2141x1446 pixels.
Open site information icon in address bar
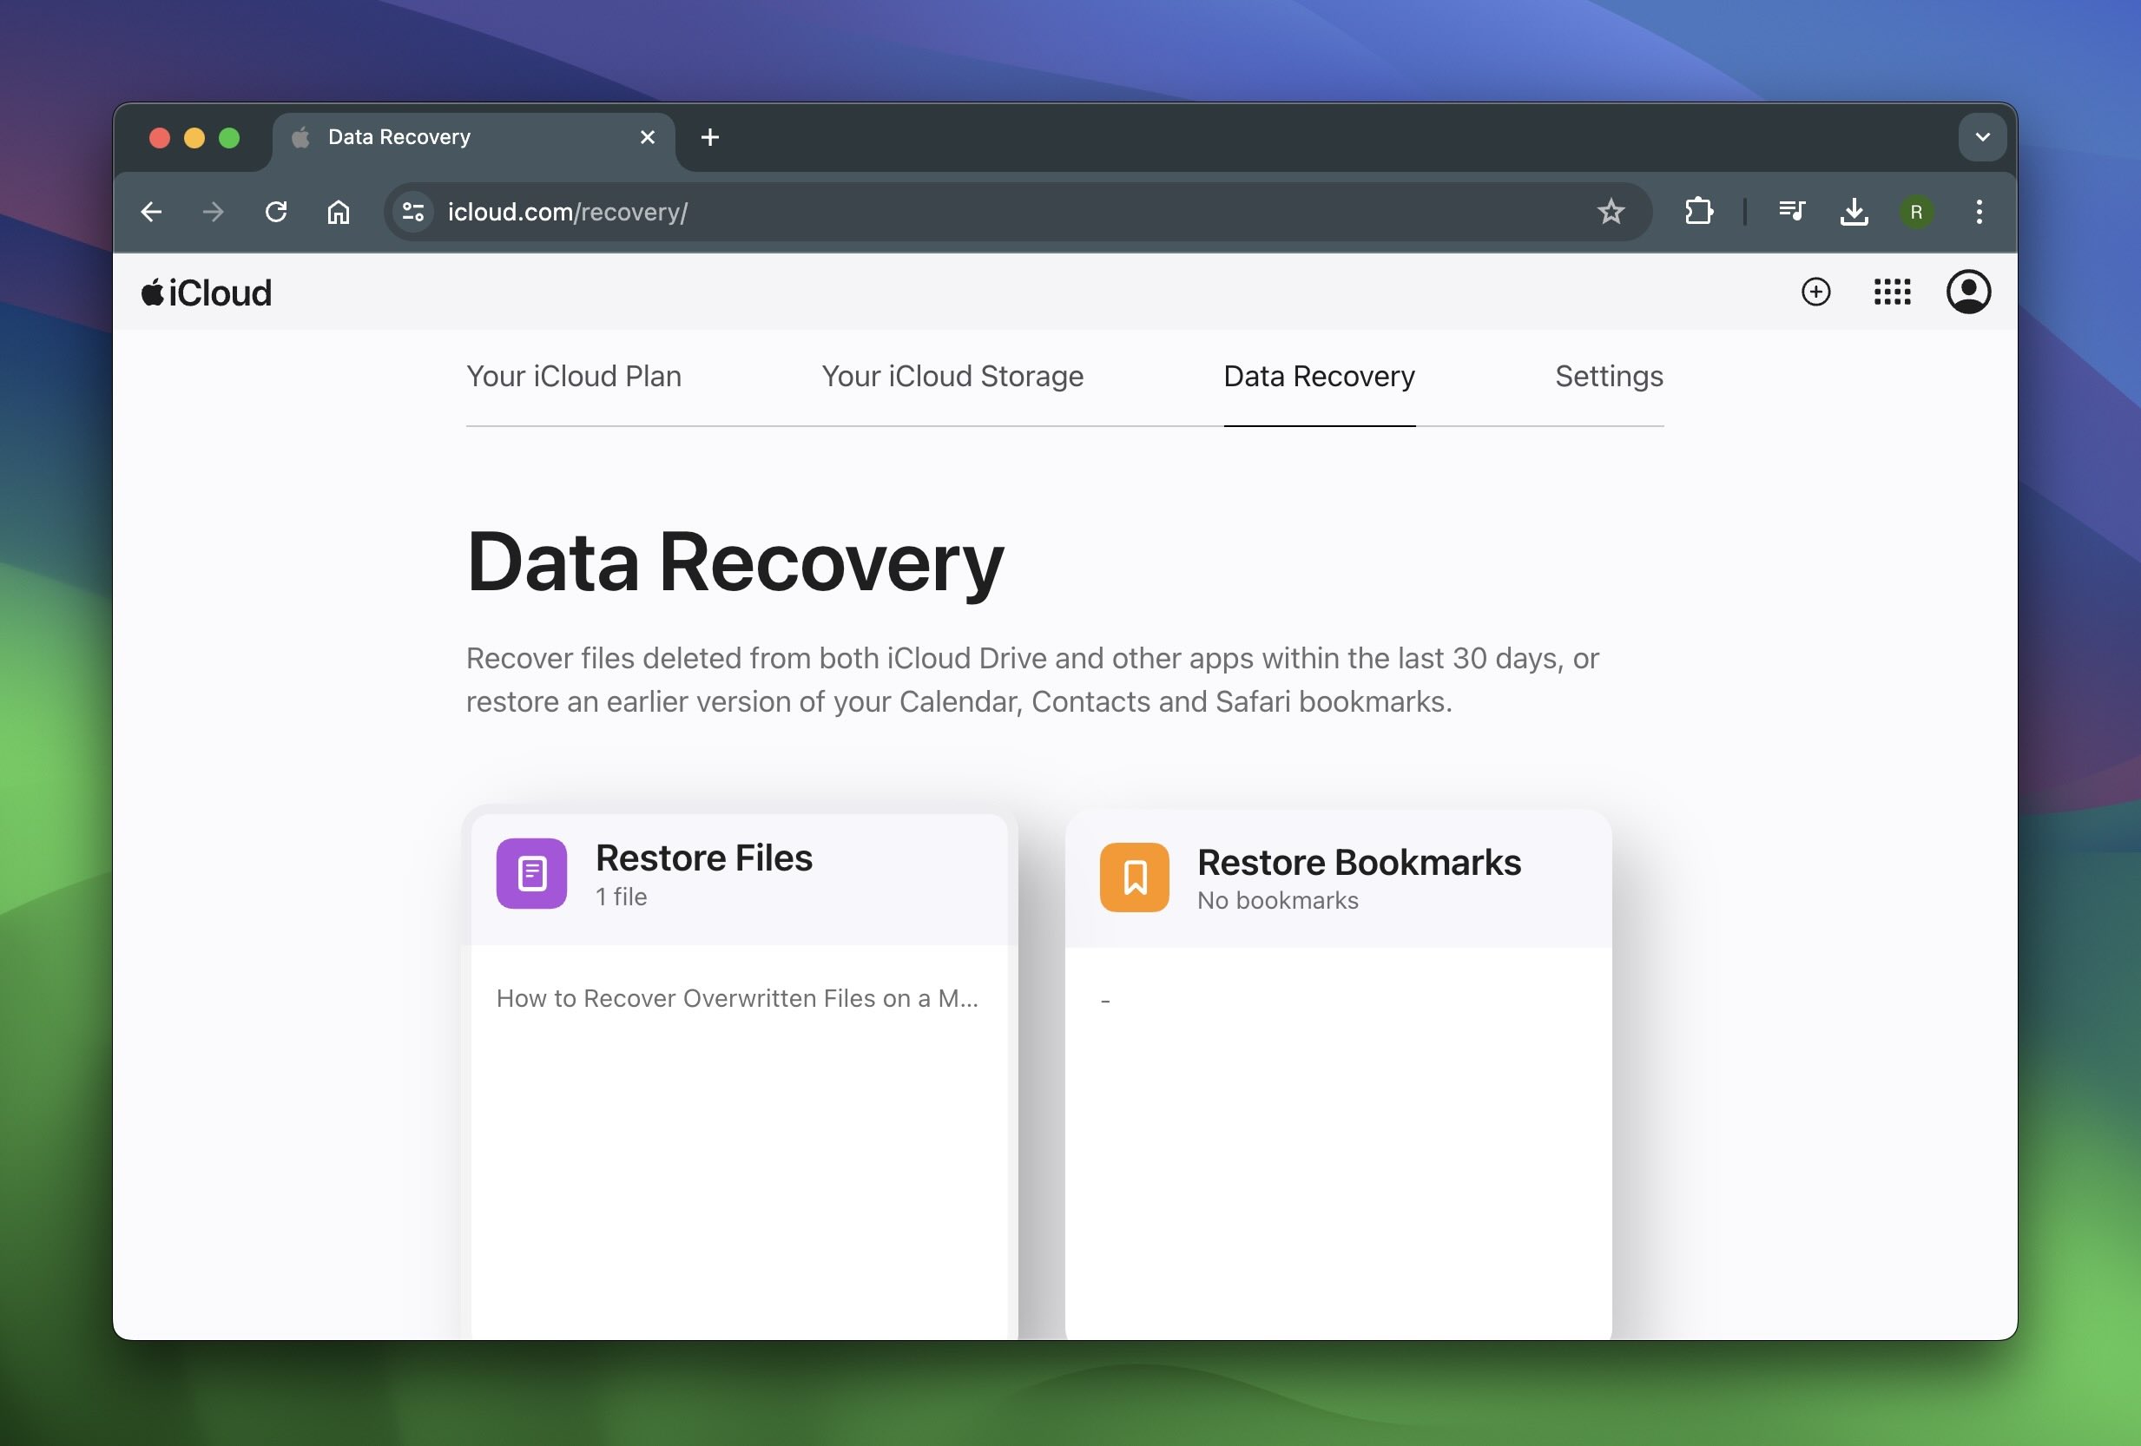(413, 213)
